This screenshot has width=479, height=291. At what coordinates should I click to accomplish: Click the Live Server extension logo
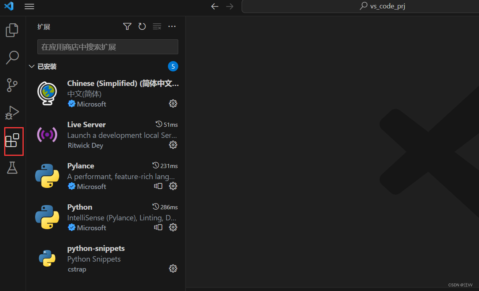pos(47,134)
